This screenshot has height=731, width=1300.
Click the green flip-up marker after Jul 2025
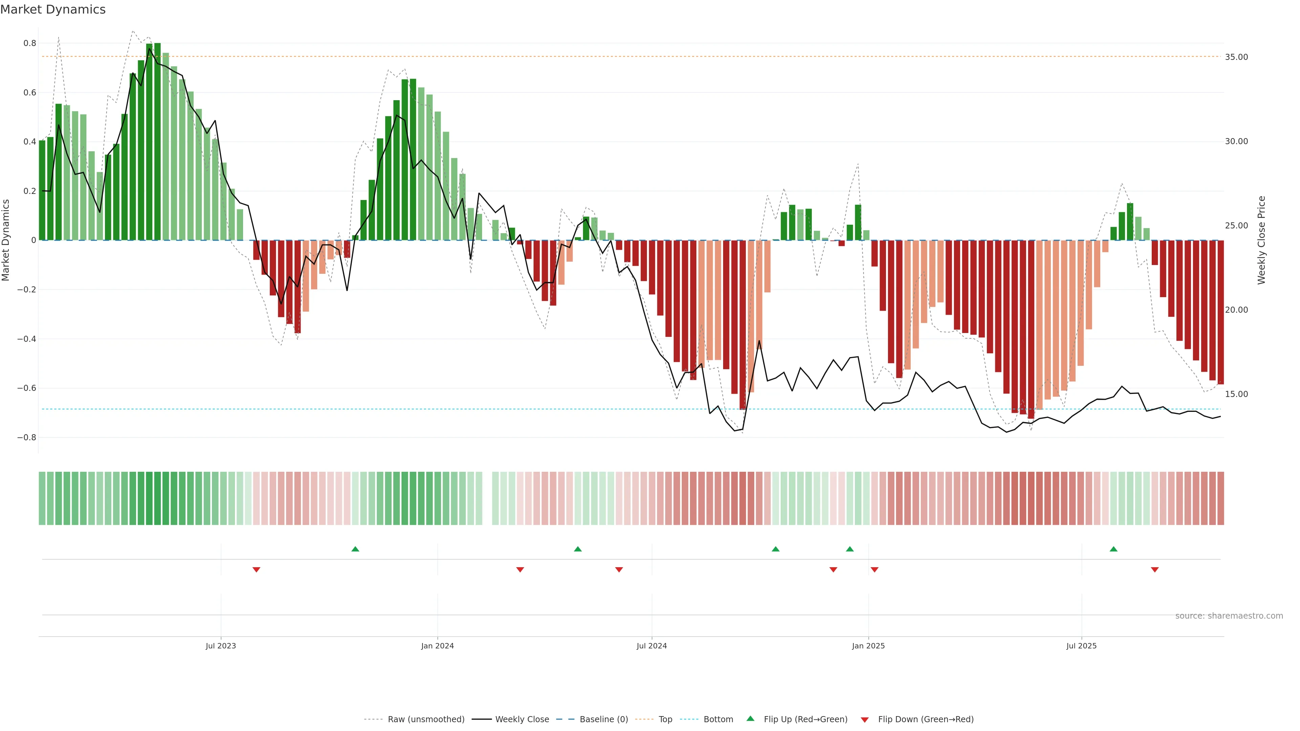click(x=1113, y=549)
